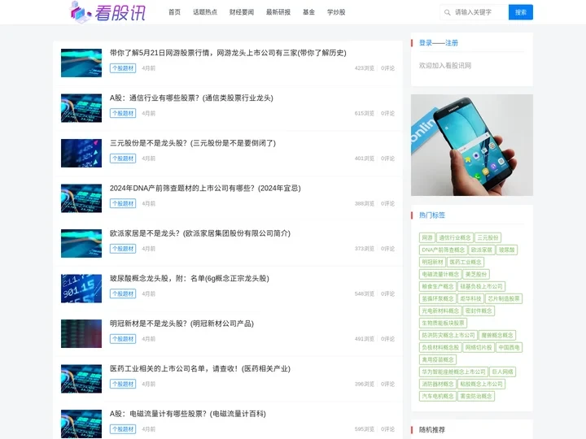
Task: Select the 网络切片股 hot tag
Action: pos(479,348)
